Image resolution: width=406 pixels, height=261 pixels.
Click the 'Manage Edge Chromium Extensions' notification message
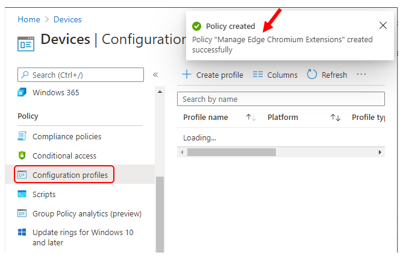tap(283, 45)
